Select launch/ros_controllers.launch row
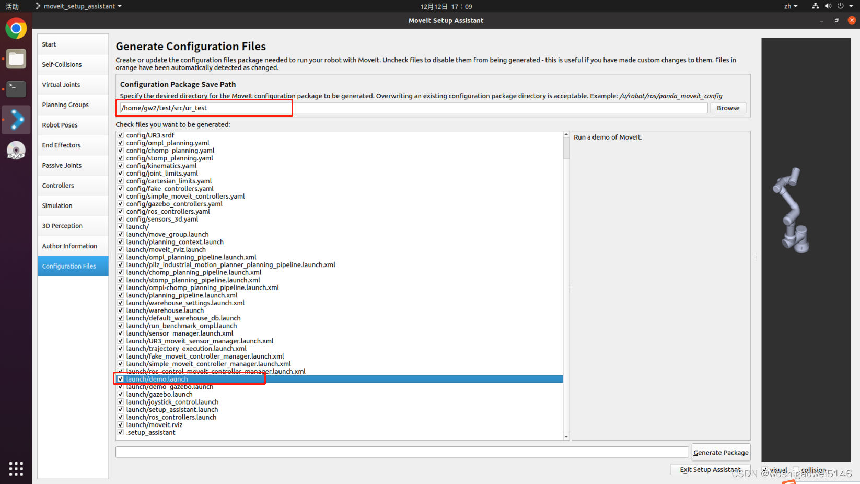 coord(340,417)
